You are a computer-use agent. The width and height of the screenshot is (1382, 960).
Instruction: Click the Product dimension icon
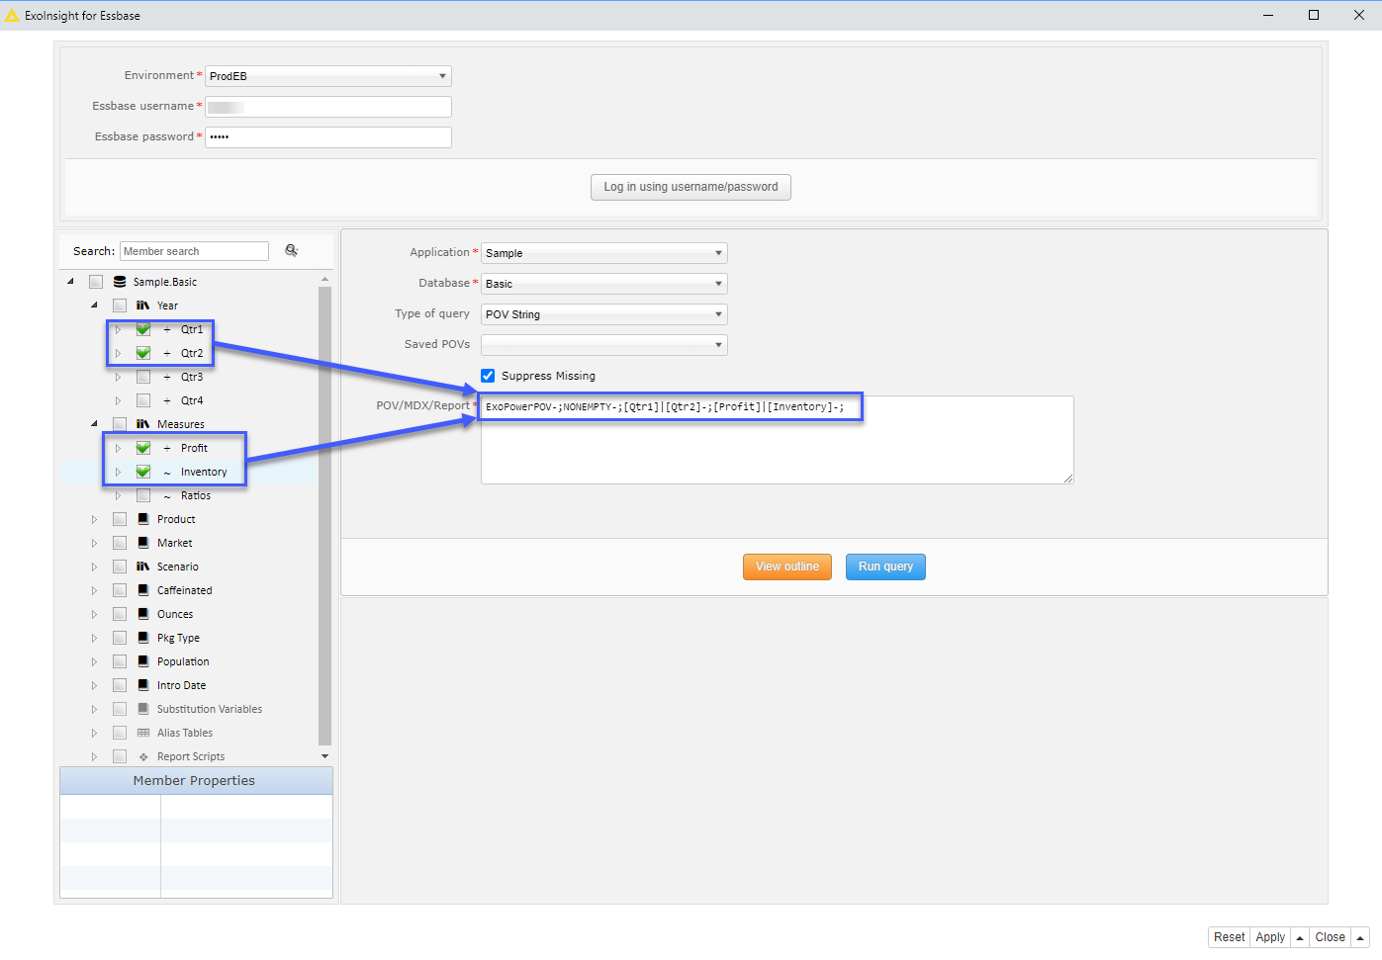(x=143, y=519)
